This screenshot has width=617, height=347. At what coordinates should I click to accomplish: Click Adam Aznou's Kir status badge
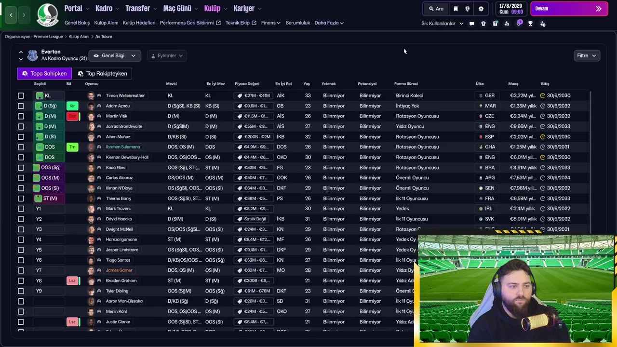tap(72, 106)
